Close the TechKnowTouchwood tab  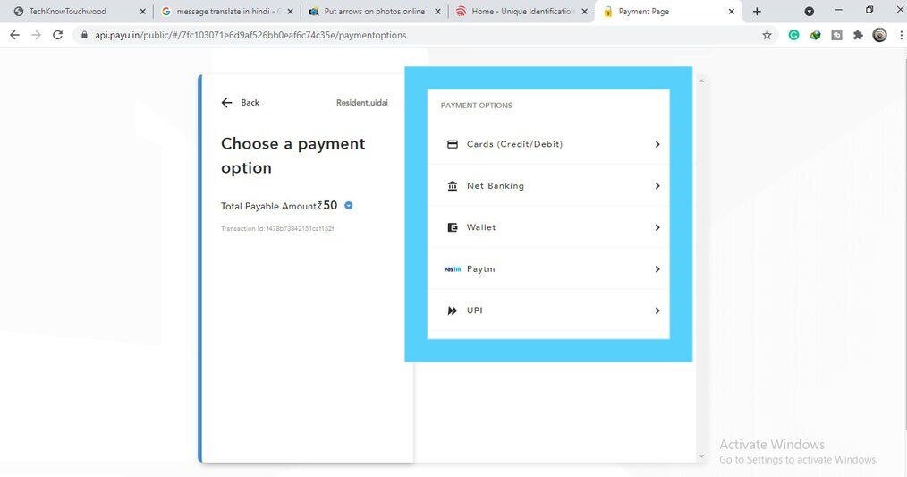point(143,12)
